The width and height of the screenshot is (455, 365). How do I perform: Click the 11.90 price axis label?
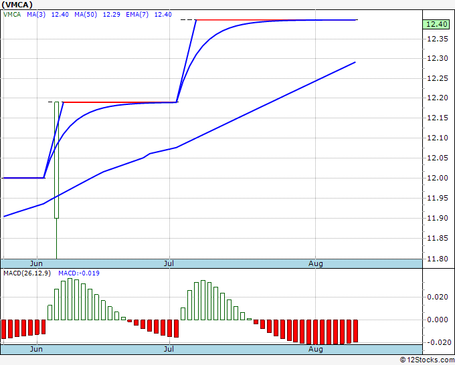(x=438, y=219)
